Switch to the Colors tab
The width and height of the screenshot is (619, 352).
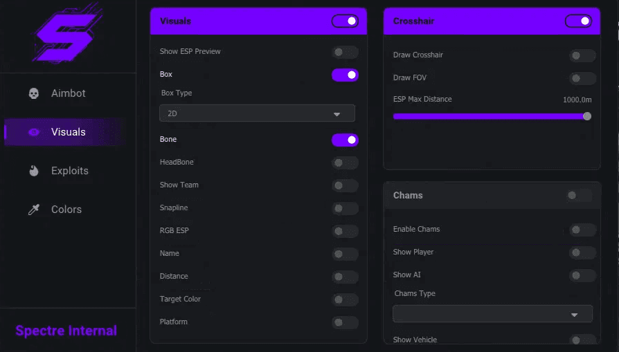[x=65, y=210]
